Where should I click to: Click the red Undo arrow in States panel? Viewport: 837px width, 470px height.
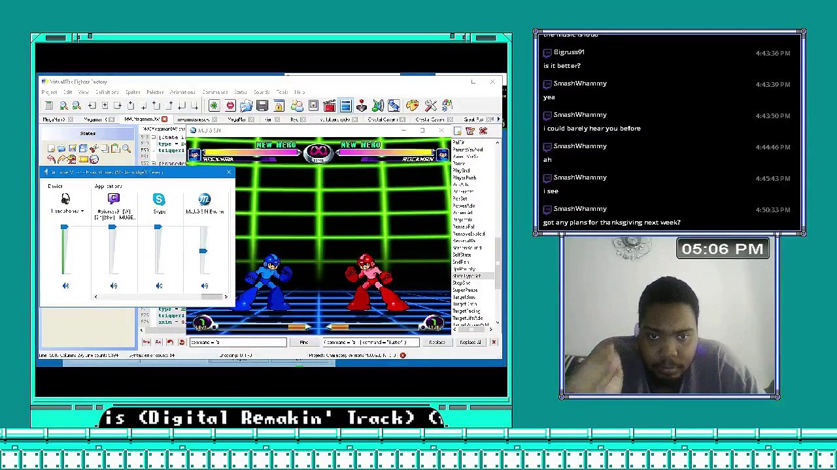(51, 159)
